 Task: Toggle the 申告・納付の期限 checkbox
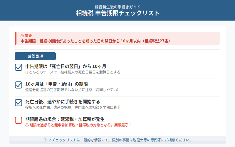click(19, 85)
